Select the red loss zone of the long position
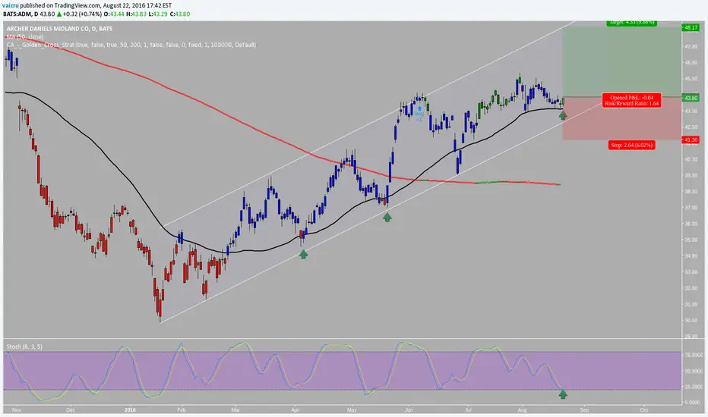Screen dimensions: 708x417 [x=621, y=118]
